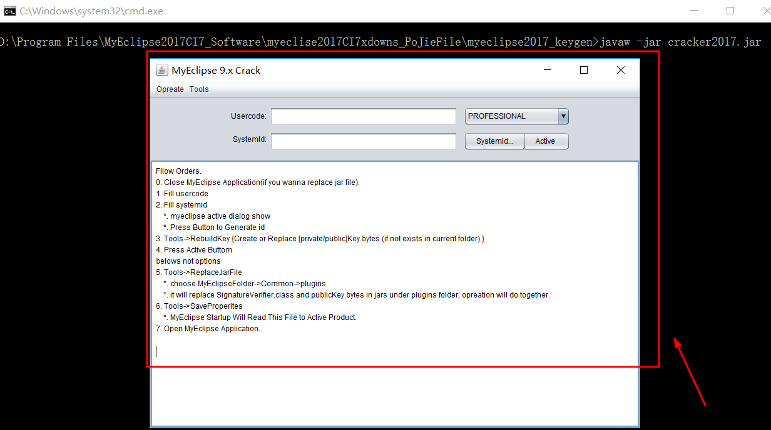
Task: Open the Tools menu
Action: coord(199,89)
